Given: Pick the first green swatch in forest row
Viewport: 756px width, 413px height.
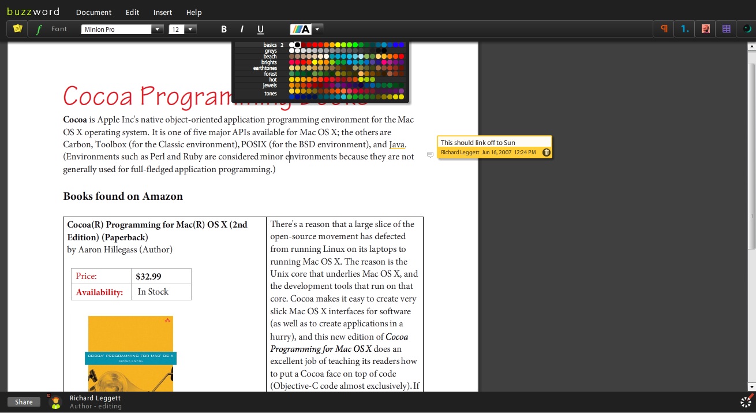Looking at the screenshot, I should pos(291,74).
